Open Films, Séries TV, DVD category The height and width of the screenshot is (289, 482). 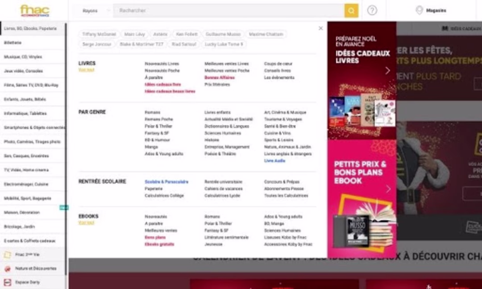point(32,85)
